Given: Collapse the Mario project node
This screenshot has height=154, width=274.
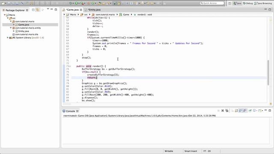Looking at the screenshot, I should (x=5, y=15).
